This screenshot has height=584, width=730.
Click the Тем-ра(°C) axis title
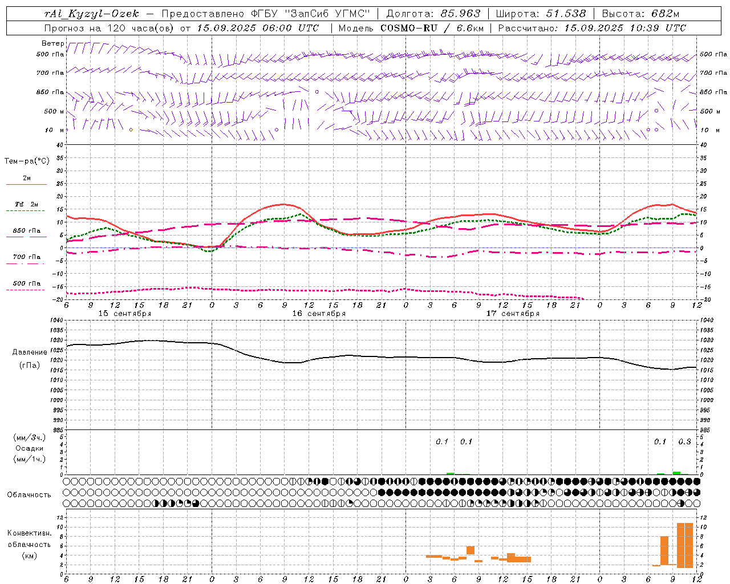[x=27, y=161]
